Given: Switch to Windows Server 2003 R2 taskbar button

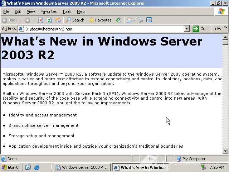Looking at the screenshot, I should click(82, 167).
